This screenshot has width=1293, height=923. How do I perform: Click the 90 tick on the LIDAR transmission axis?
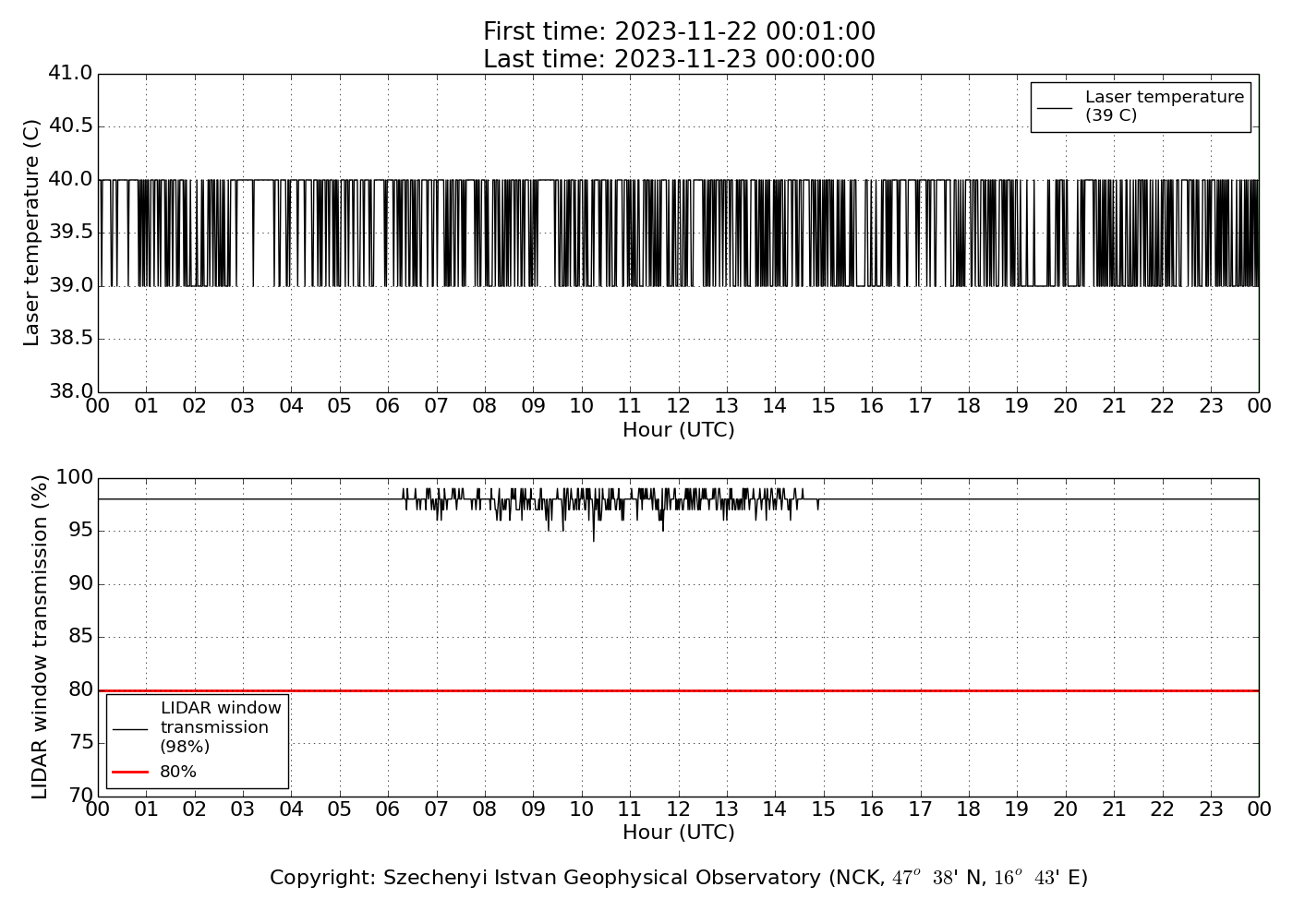[80, 584]
